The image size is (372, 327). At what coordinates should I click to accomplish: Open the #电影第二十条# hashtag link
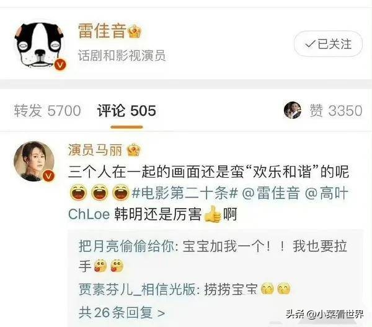(185, 193)
